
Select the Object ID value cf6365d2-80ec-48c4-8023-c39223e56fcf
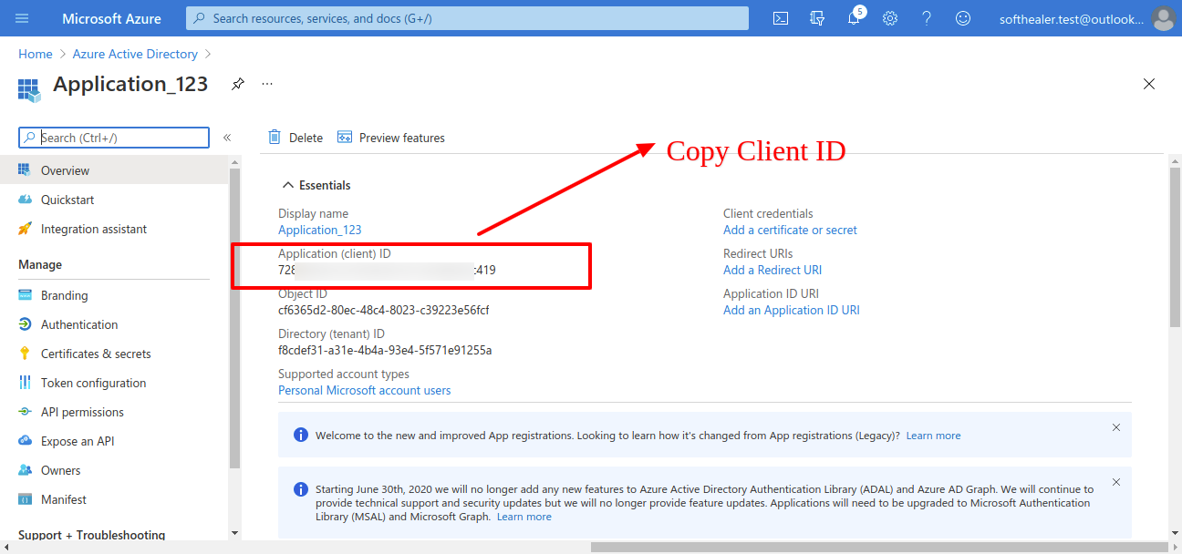pyautogui.click(x=384, y=310)
